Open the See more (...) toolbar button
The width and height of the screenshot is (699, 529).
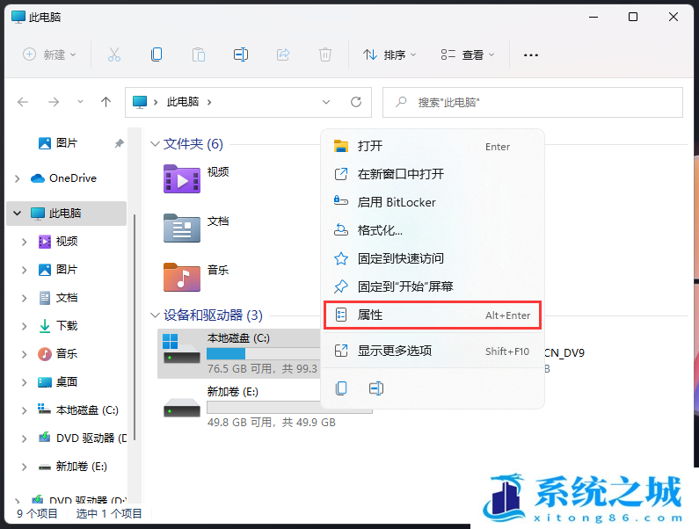click(x=530, y=54)
